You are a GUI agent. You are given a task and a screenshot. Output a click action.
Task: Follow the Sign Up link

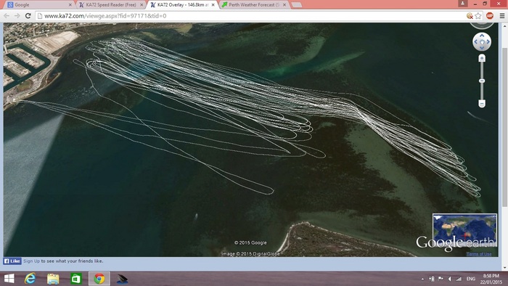click(31, 261)
